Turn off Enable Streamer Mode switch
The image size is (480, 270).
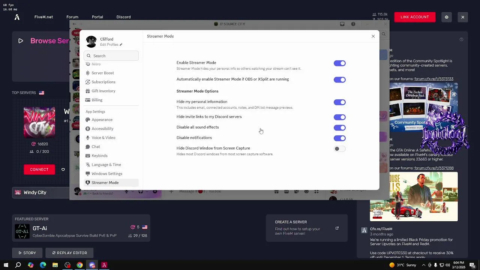[339, 63]
